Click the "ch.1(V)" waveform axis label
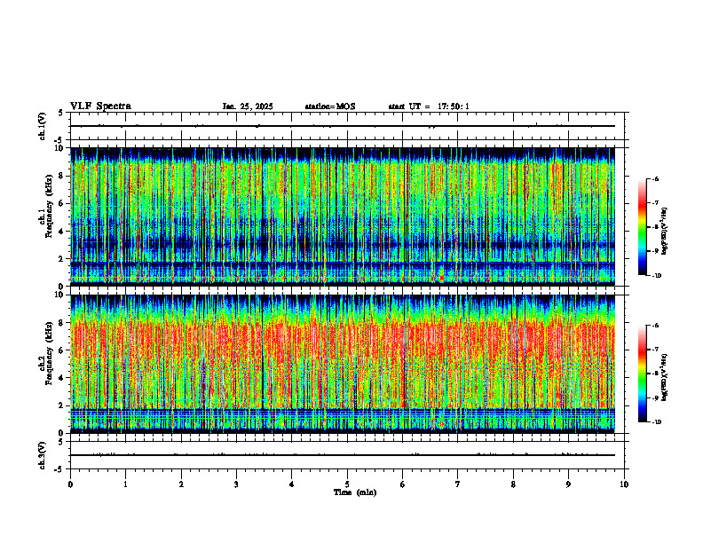Image resolution: width=703 pixels, height=543 pixels. point(43,126)
